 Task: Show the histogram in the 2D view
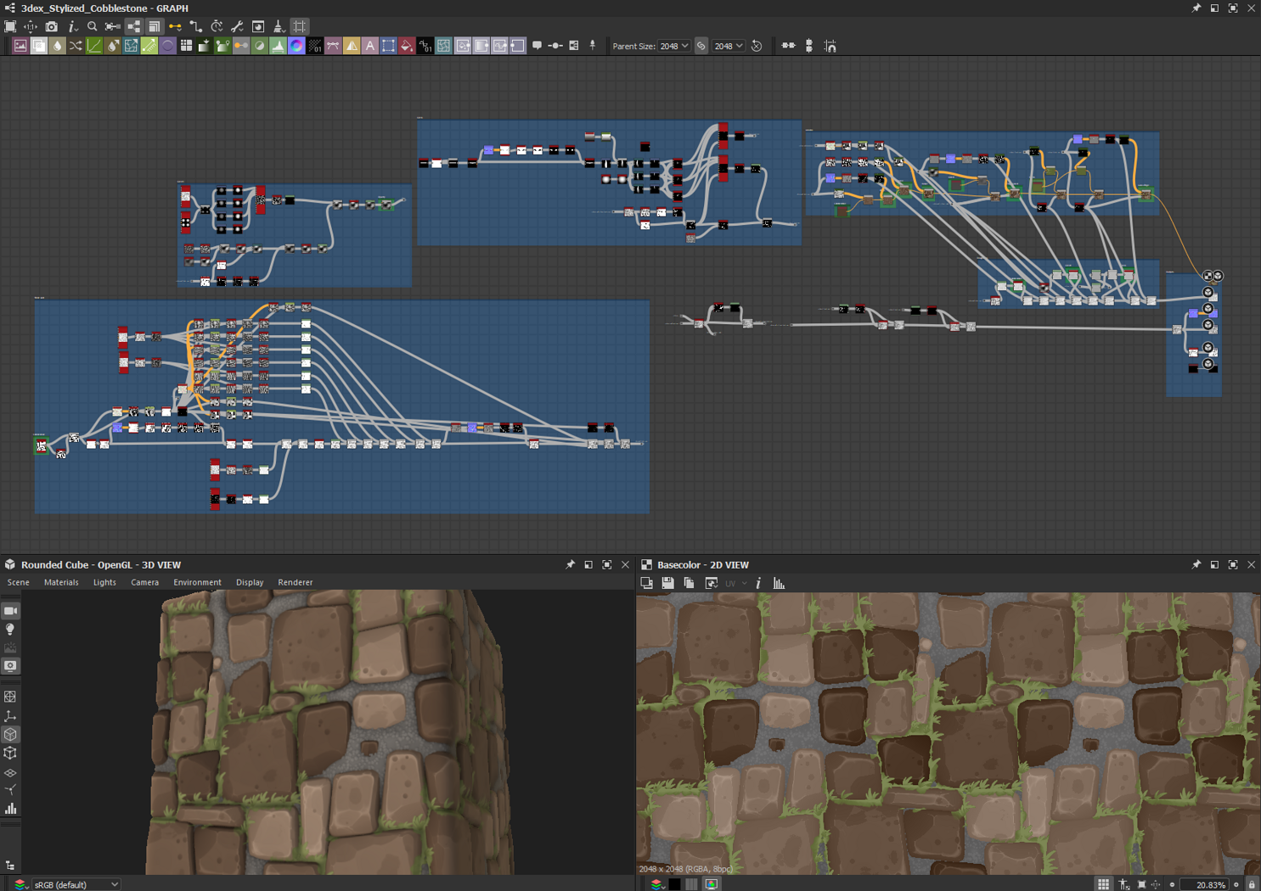point(779,584)
